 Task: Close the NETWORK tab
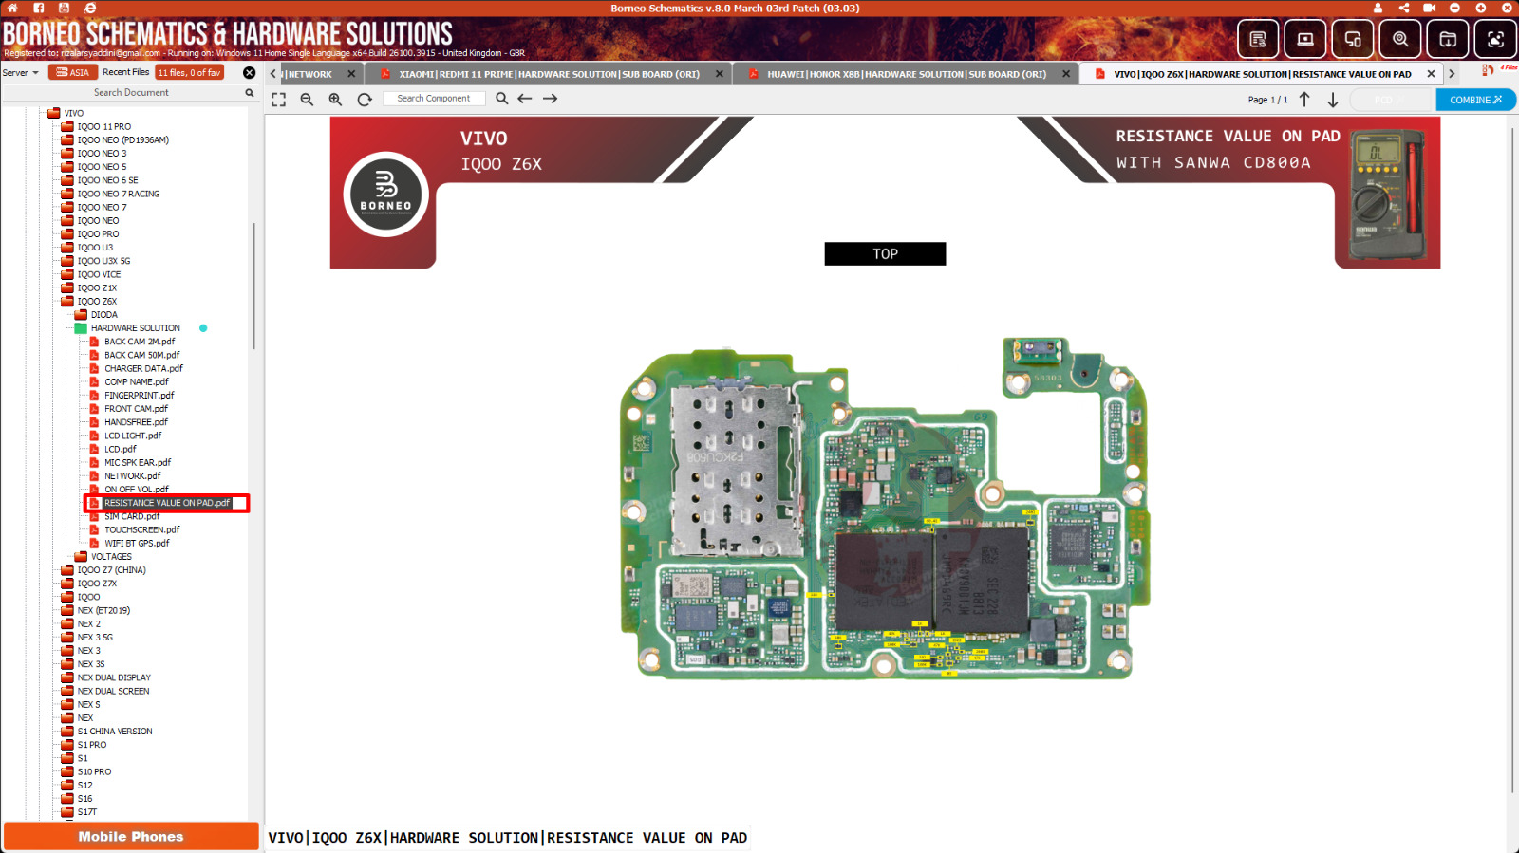coord(351,74)
